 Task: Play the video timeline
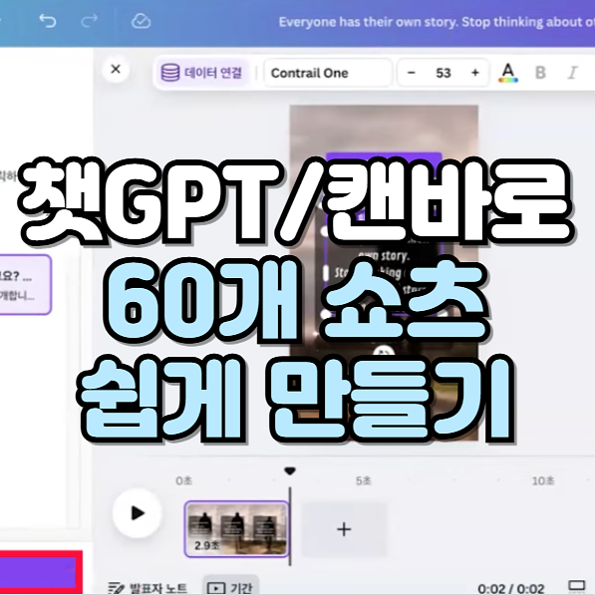(x=138, y=513)
